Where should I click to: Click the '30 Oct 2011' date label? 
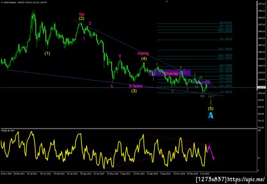click(x=46, y=174)
